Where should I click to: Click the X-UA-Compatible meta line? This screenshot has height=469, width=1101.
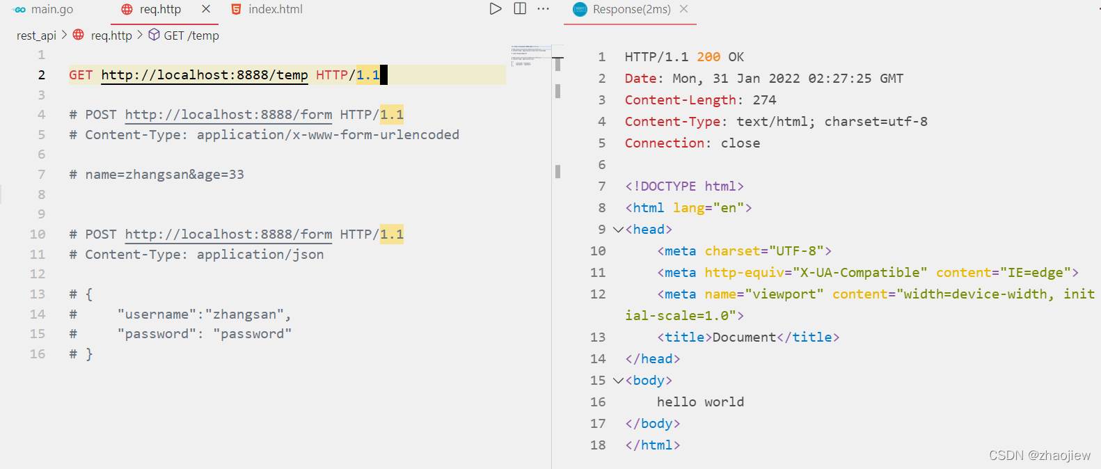pyautogui.click(x=868, y=273)
